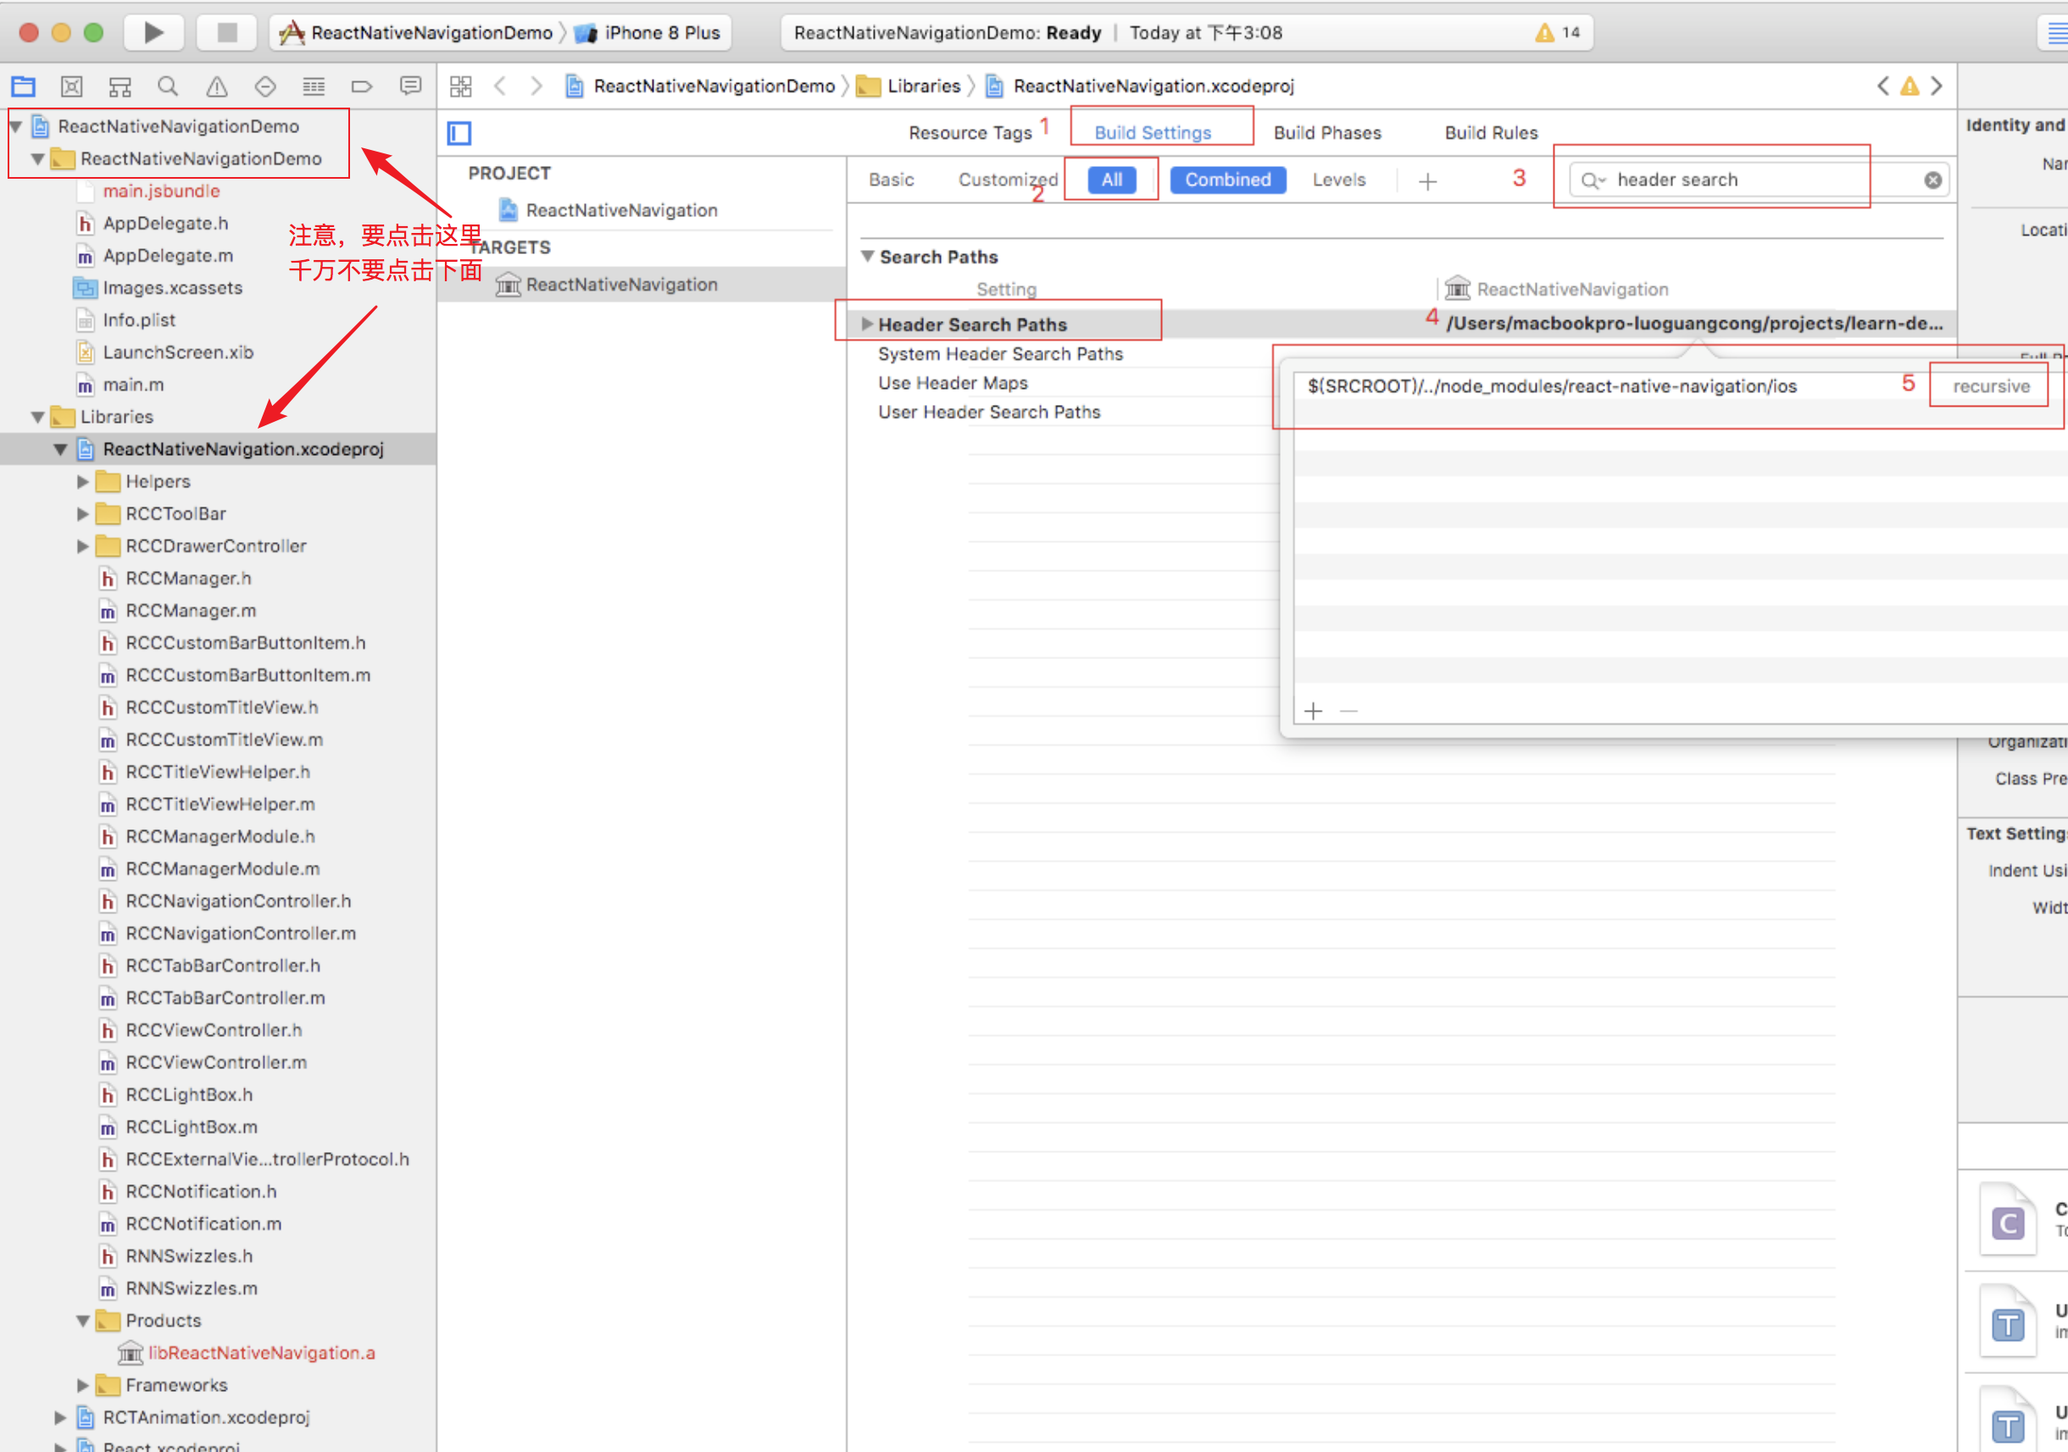Go forward with the editor forward arrow
Screen dimensions: 2068x1452
(536, 86)
